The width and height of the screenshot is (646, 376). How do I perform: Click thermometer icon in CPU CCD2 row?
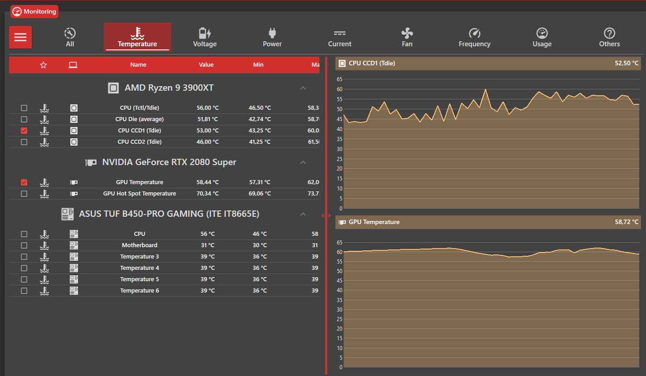pyautogui.click(x=44, y=142)
